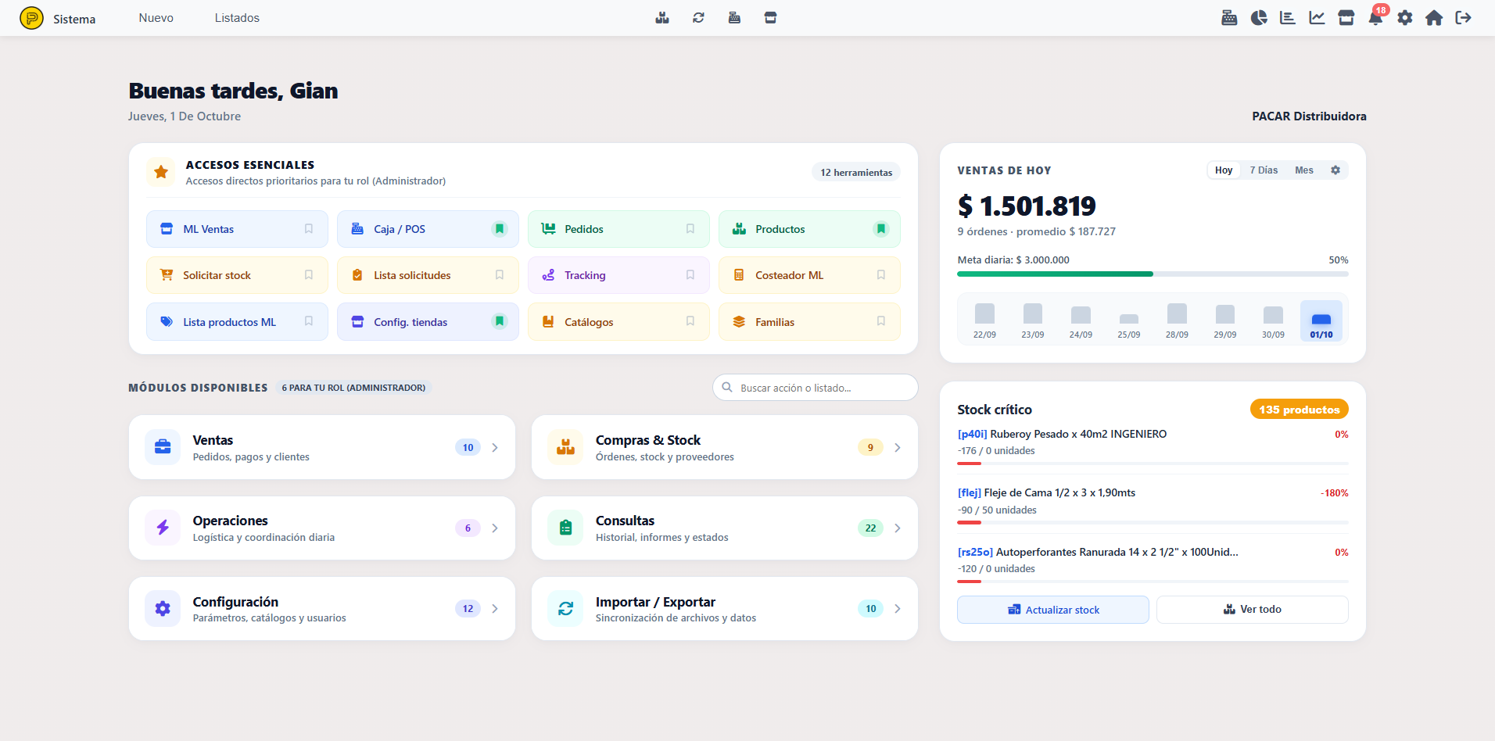This screenshot has width=1495, height=741.
Task: Click the Importar / Exportar sync icon
Action: 565,608
